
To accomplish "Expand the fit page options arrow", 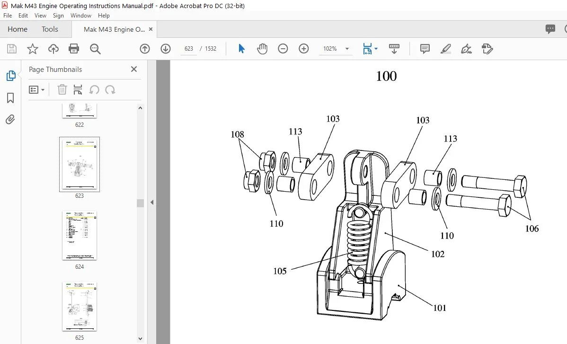I will pyautogui.click(x=376, y=48).
